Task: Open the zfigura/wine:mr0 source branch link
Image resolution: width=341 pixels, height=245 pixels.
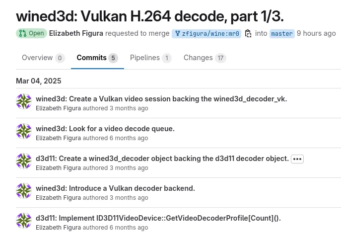Action: point(206,34)
